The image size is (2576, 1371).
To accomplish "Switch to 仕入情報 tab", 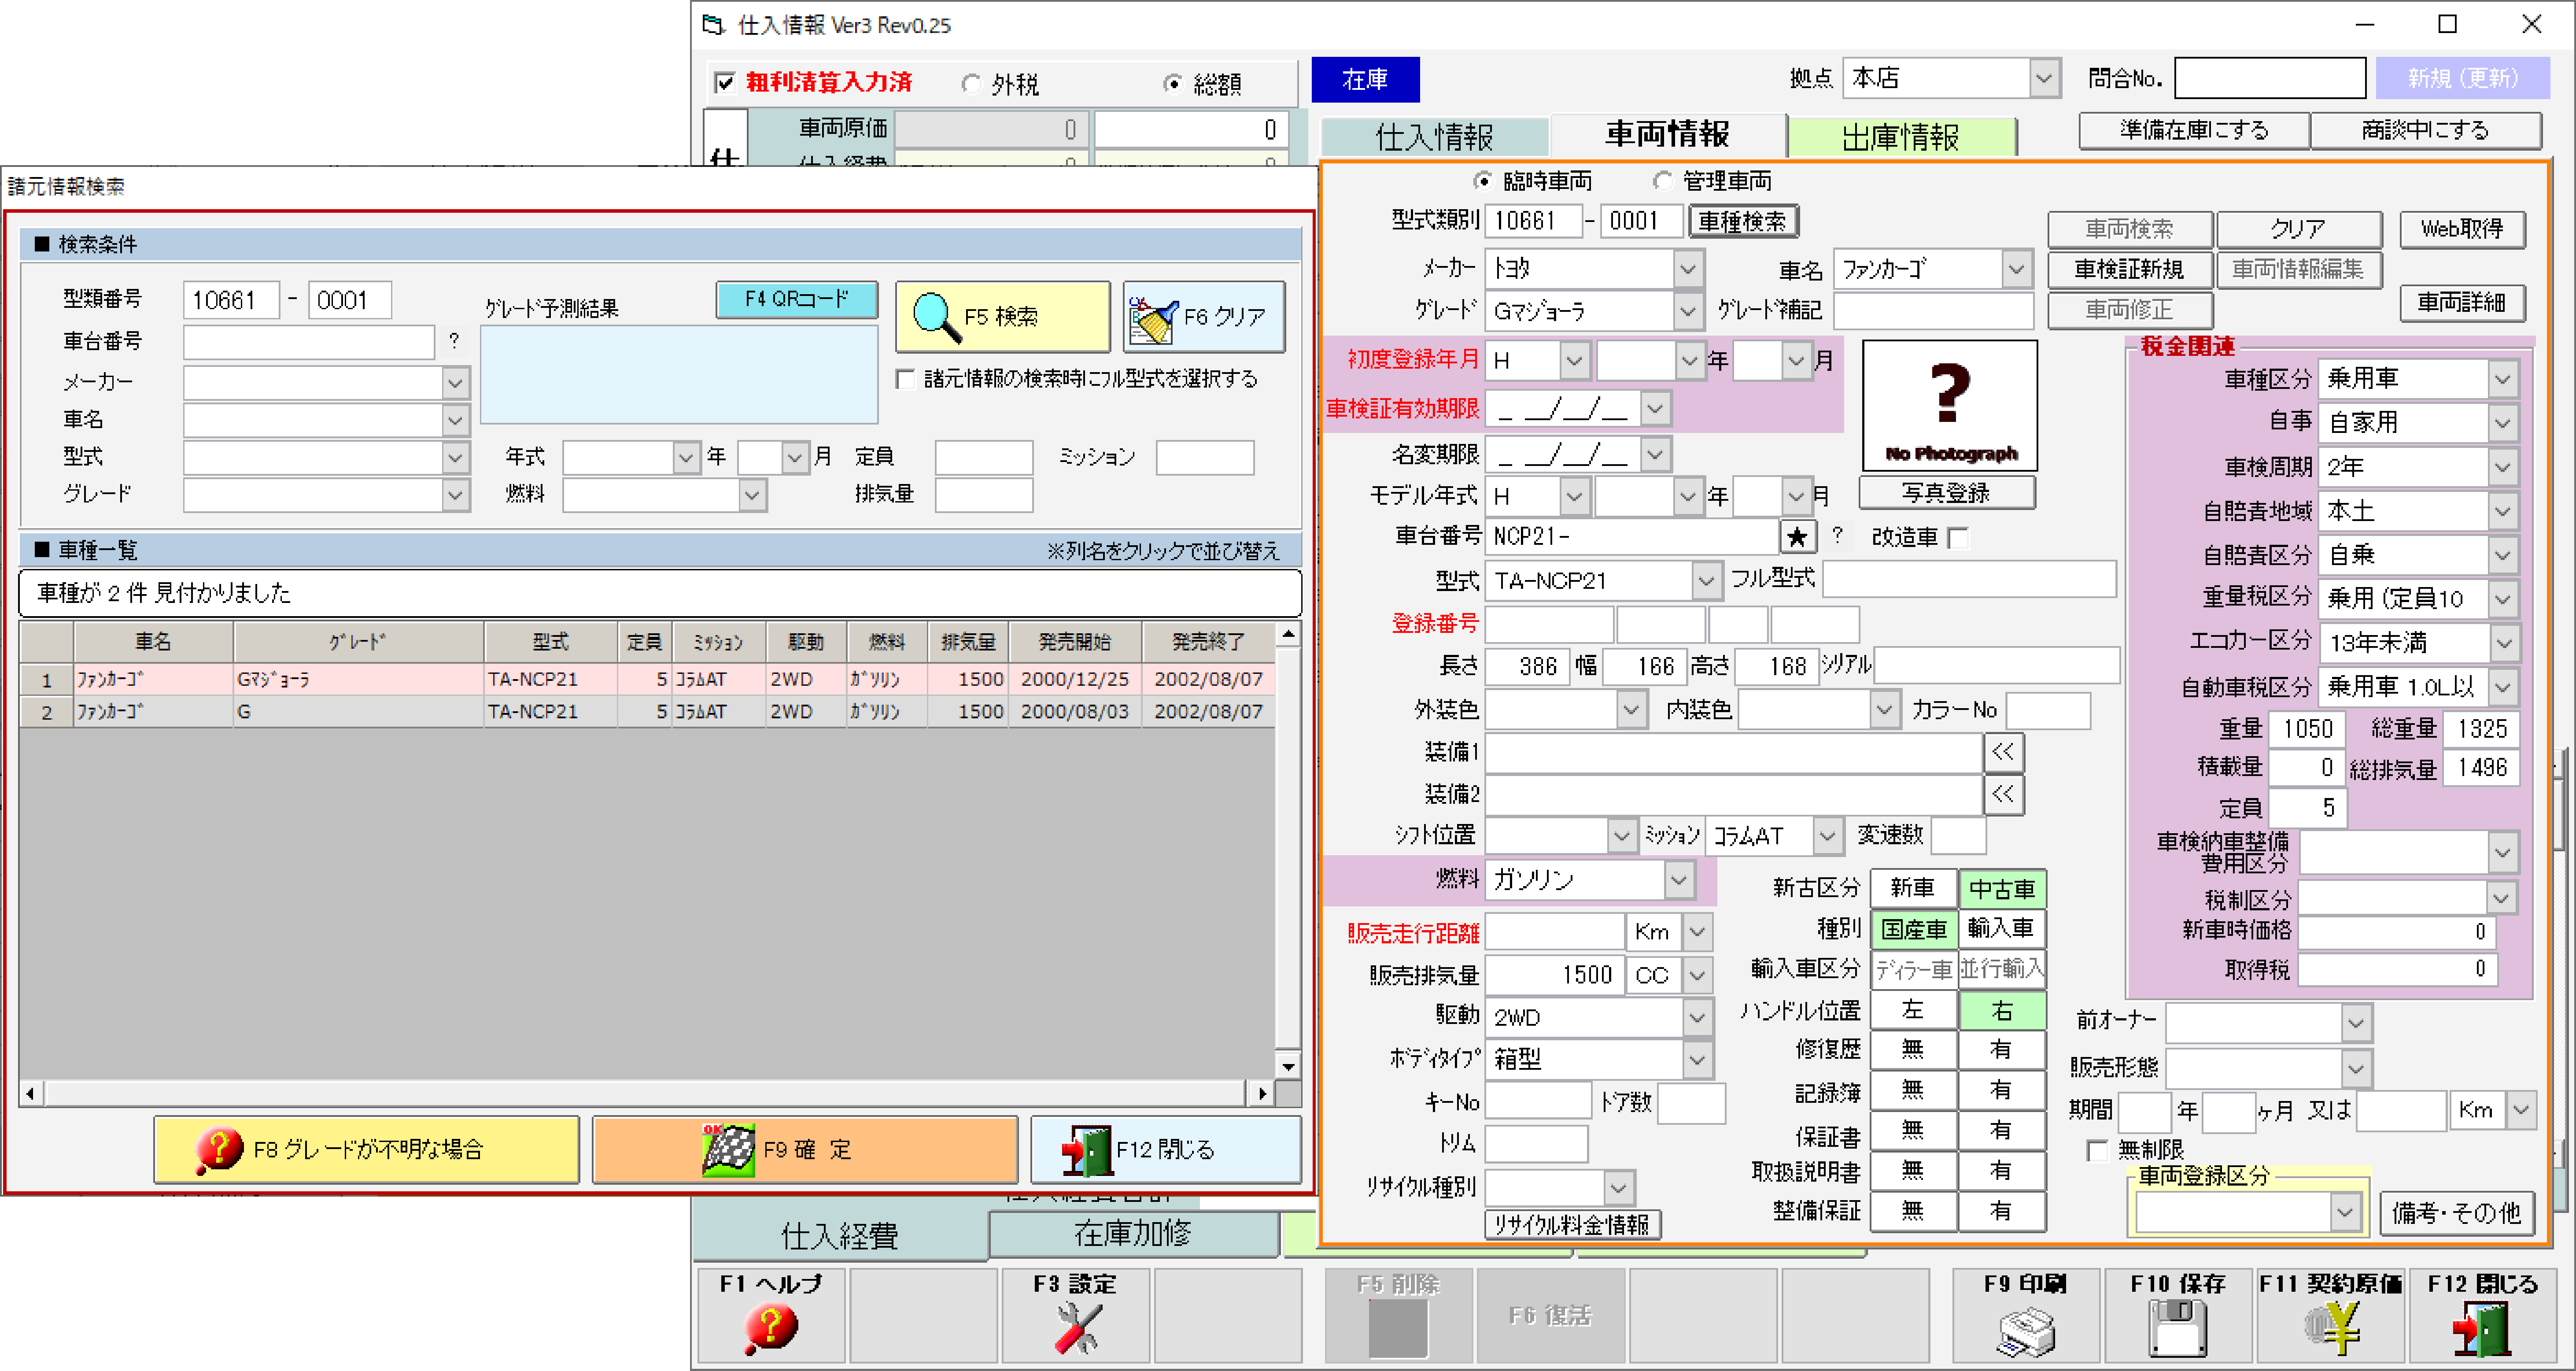I will coord(1434,137).
